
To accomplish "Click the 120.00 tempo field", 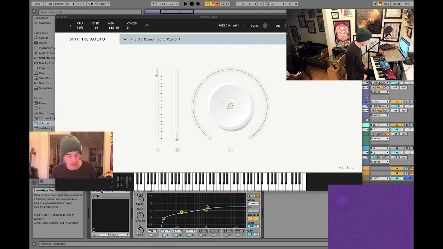I will (59, 4).
